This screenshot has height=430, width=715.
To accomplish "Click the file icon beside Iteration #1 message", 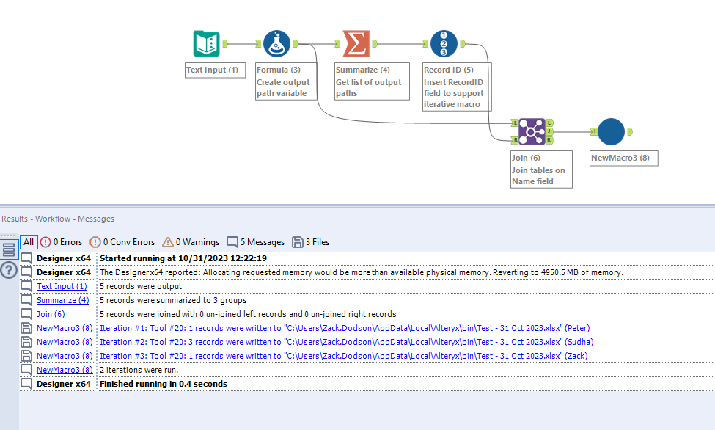I will tap(26, 328).
